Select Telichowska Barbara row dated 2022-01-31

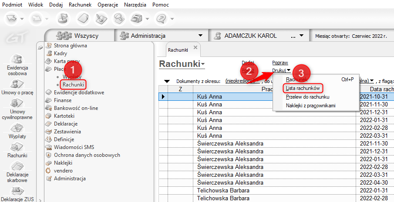pos(276,191)
